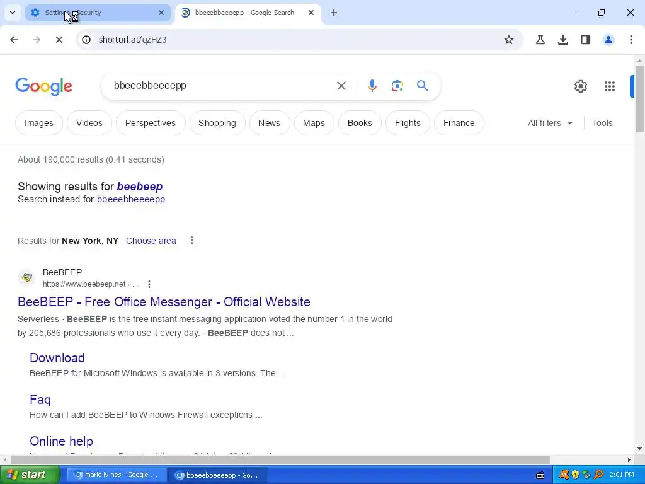645x484 pixels.
Task: Expand the All filters dropdown
Action: 550,123
